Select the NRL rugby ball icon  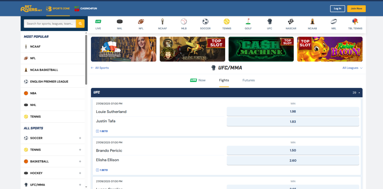click(334, 21)
